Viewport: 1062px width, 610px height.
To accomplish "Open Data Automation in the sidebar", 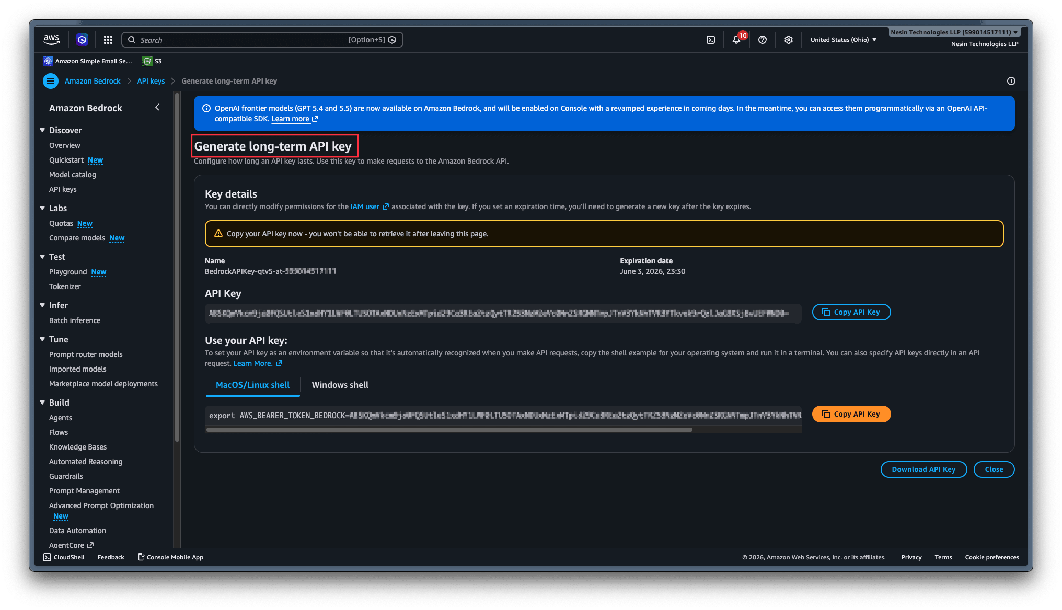I will pyautogui.click(x=77, y=531).
